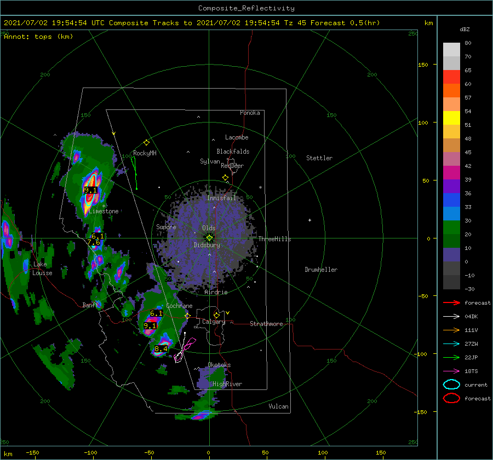Click the storm echo south of HighRiver
Viewport: 493px width, 460px height.
click(199, 416)
